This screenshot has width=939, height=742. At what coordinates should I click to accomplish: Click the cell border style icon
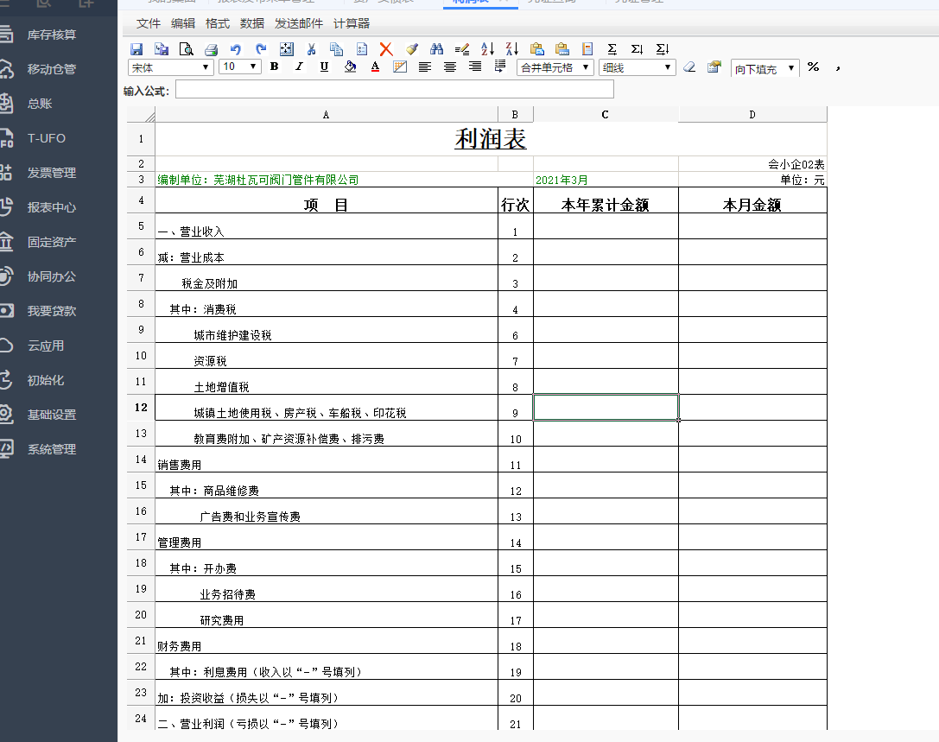click(x=400, y=67)
